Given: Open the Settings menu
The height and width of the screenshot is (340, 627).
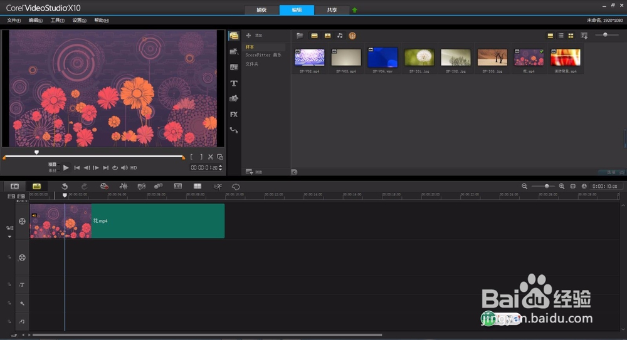Looking at the screenshot, I should pos(79,21).
